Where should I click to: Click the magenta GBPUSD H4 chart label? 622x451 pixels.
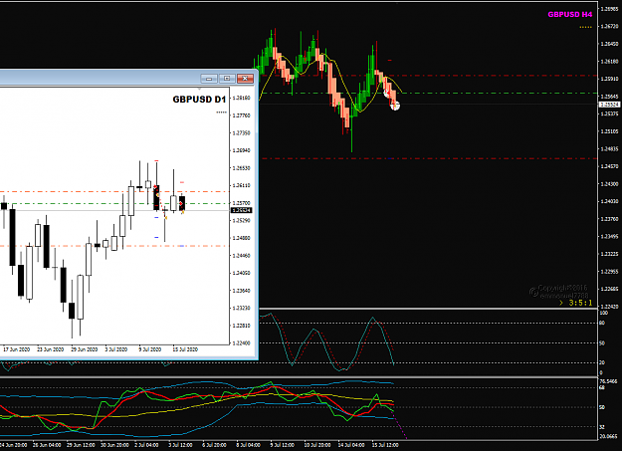(569, 14)
